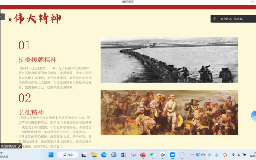Screen dimensions: 256x160
Task: Click the blue floating circle at right edge
Action: coord(253,116)
